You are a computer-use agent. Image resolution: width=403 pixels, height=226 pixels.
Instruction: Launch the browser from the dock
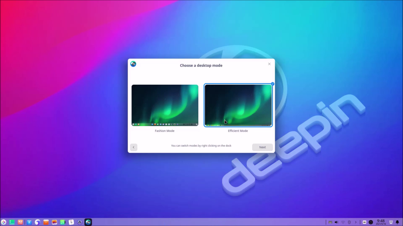point(38,222)
